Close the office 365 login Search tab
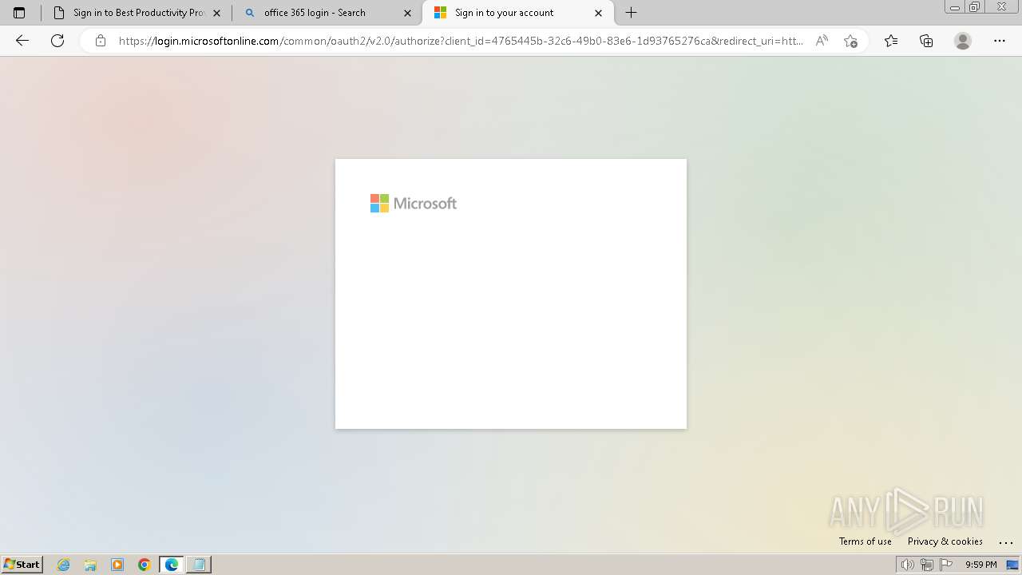 407,13
